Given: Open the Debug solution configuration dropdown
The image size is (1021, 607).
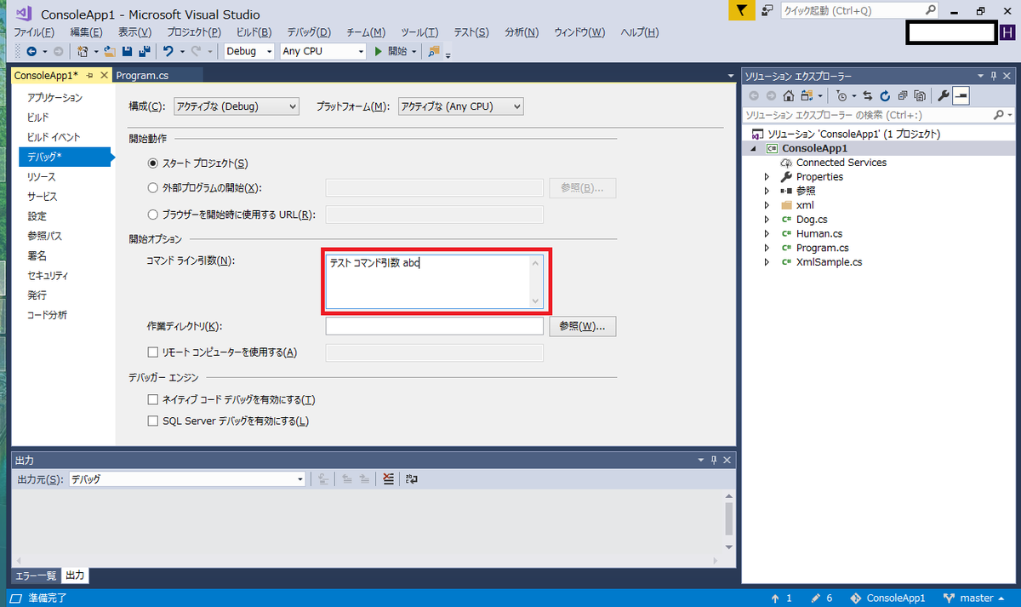Looking at the screenshot, I should 249,51.
